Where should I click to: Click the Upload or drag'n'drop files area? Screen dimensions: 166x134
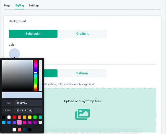(x=82, y=101)
